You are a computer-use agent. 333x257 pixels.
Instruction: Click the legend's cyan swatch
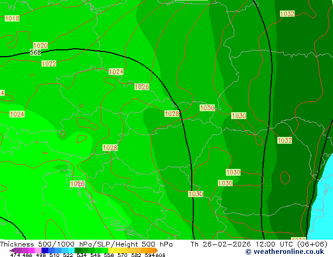coord(71,250)
